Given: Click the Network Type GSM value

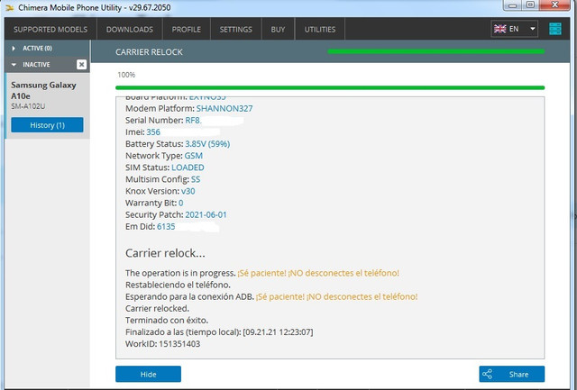Looking at the screenshot, I should 194,156.
